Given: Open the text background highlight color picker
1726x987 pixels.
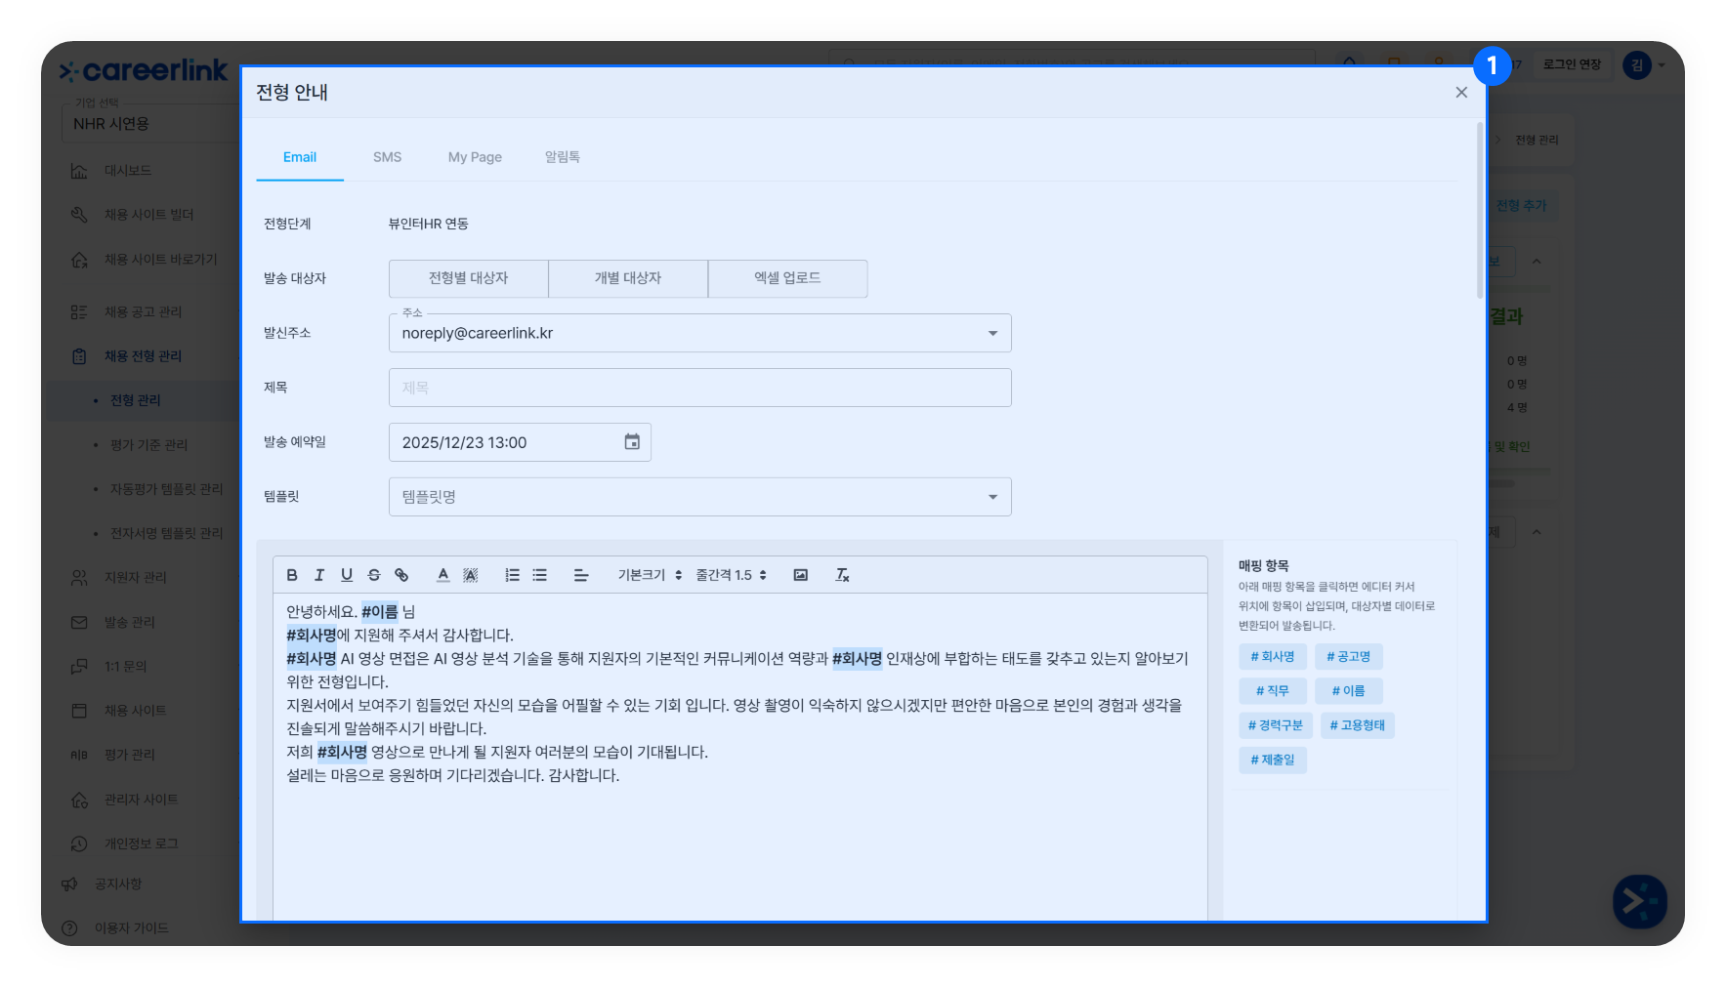Looking at the screenshot, I should coord(471,575).
